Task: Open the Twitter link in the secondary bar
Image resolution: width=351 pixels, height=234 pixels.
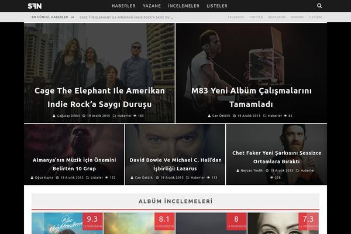Action: point(256,17)
